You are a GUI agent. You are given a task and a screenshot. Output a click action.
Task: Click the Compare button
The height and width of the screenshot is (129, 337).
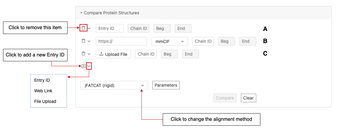click(x=225, y=98)
